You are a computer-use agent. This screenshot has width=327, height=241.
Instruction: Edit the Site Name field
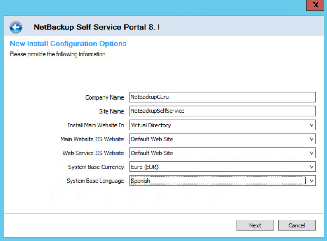(222, 111)
